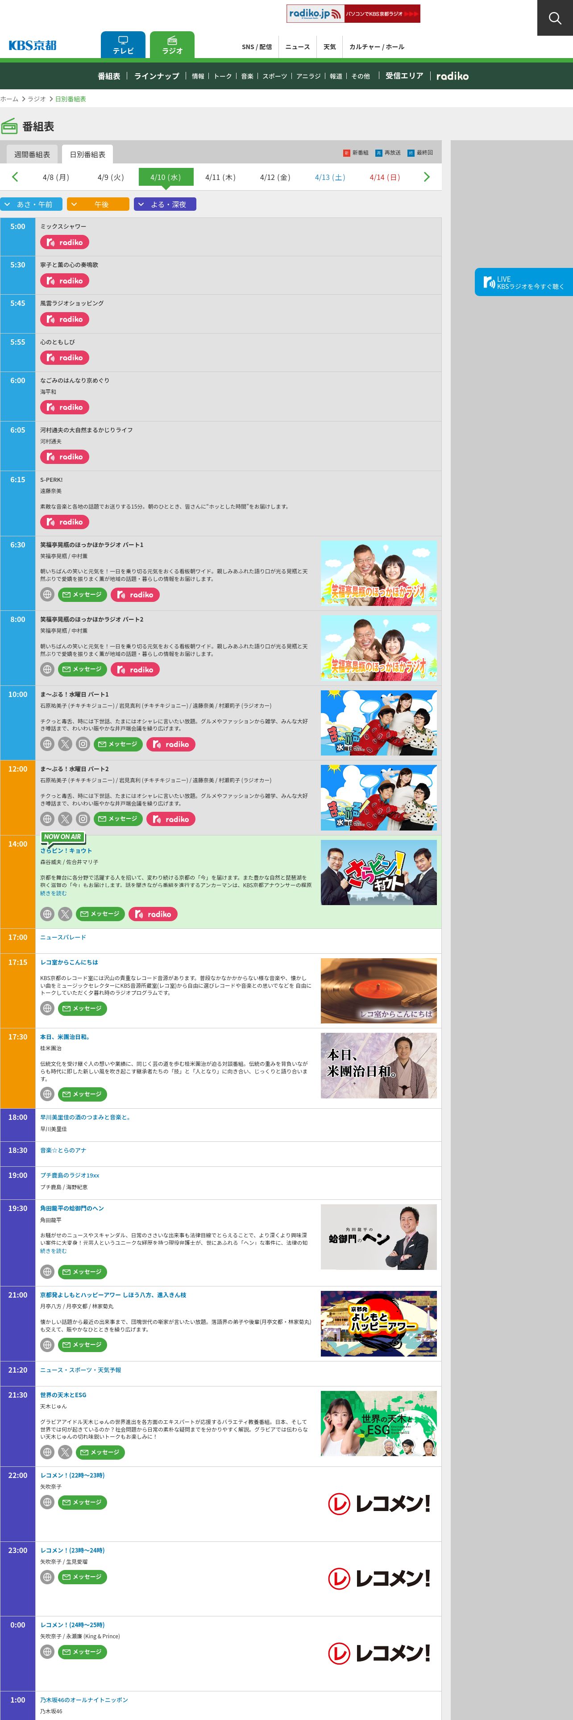The height and width of the screenshot is (1720, 573).
Task: Select the ラジオ tab
Action: [172, 45]
